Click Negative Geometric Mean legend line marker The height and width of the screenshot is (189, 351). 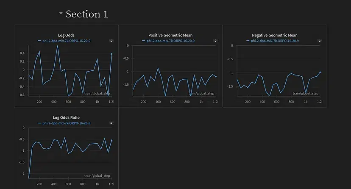248,41
